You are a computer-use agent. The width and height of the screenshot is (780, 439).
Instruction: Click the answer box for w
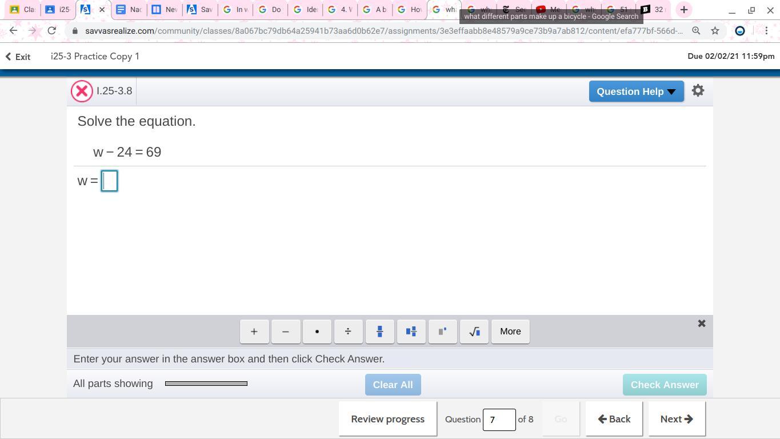[x=109, y=181]
